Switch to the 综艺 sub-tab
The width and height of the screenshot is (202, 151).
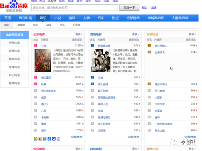(x=36, y=25)
